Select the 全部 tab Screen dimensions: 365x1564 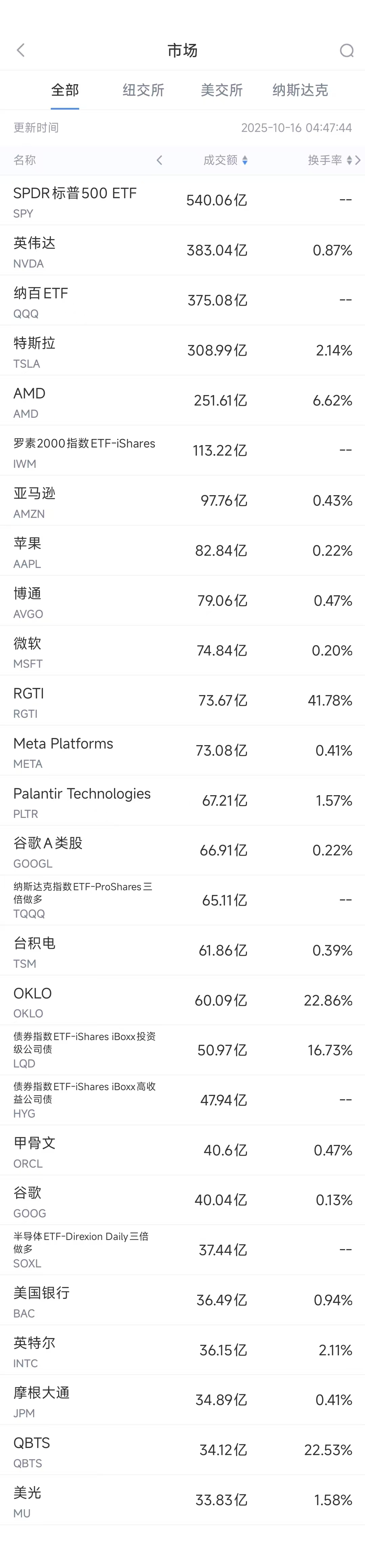tap(65, 90)
